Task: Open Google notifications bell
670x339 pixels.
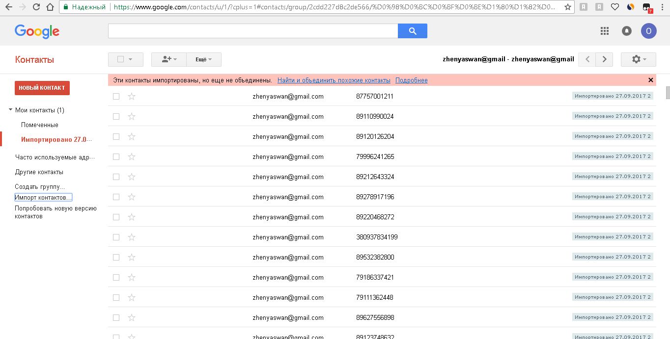Action: point(627,31)
